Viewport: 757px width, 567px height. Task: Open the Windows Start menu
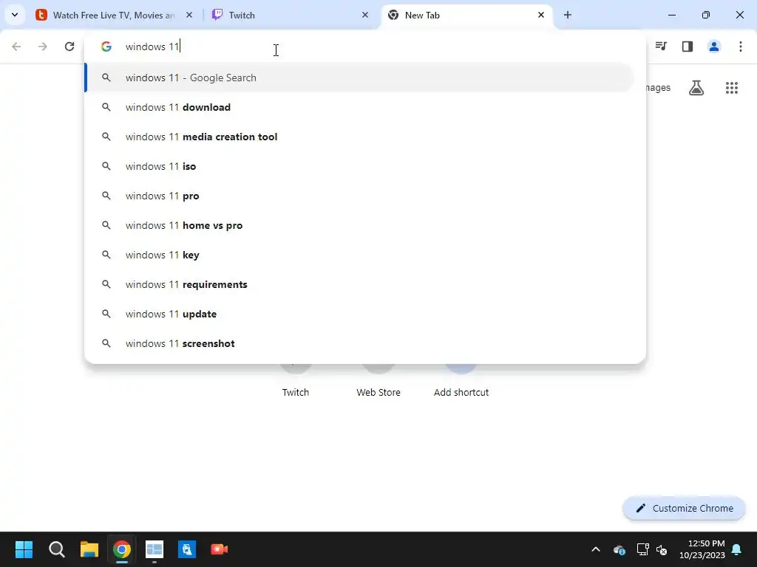24,549
